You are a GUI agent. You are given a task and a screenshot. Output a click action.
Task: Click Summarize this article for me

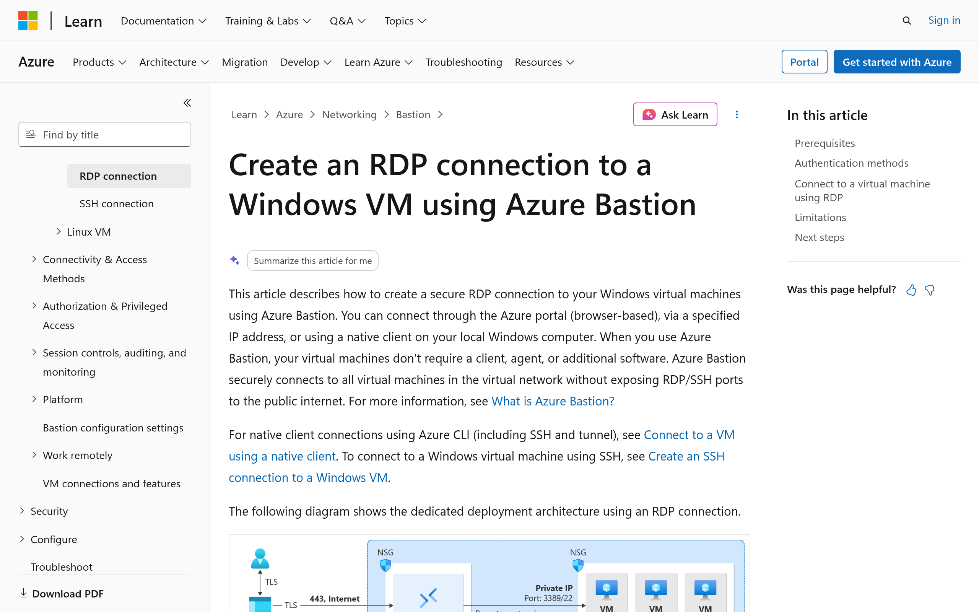click(313, 260)
